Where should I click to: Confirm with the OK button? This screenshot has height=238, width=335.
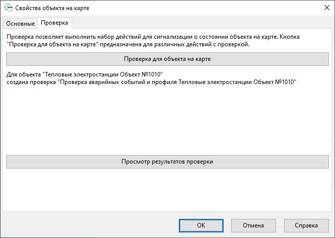200,225
